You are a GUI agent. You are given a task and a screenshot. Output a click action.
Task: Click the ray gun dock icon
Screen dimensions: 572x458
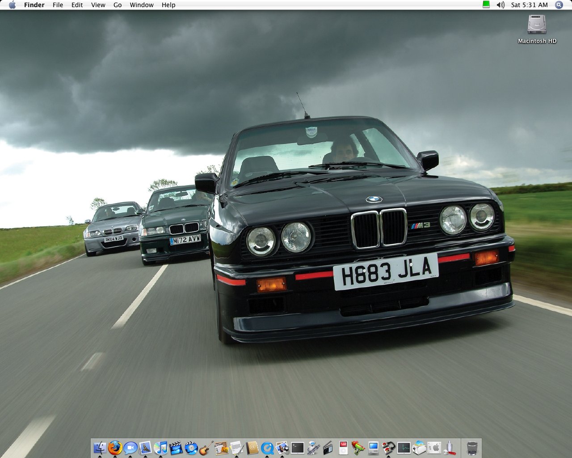coord(358,448)
